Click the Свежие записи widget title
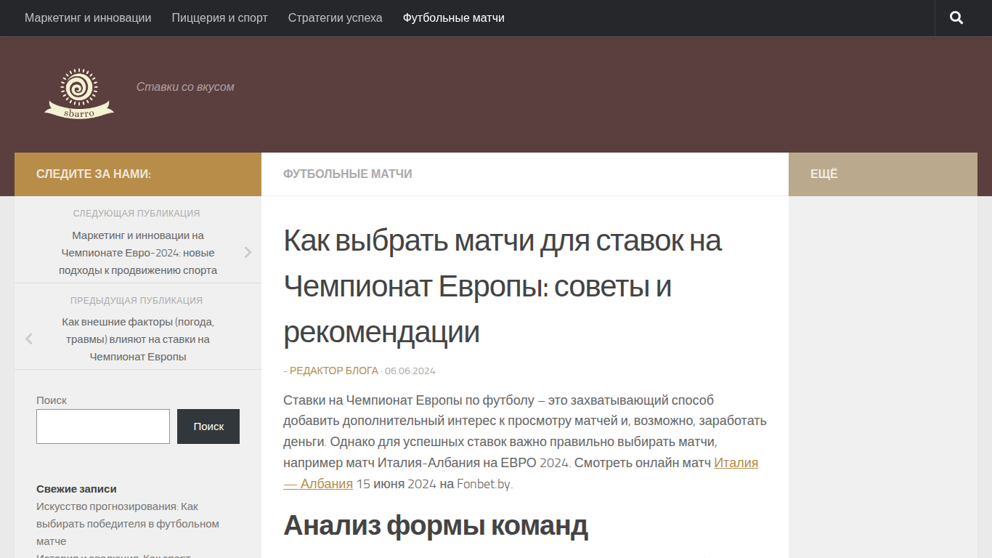The image size is (992, 558). (76, 489)
